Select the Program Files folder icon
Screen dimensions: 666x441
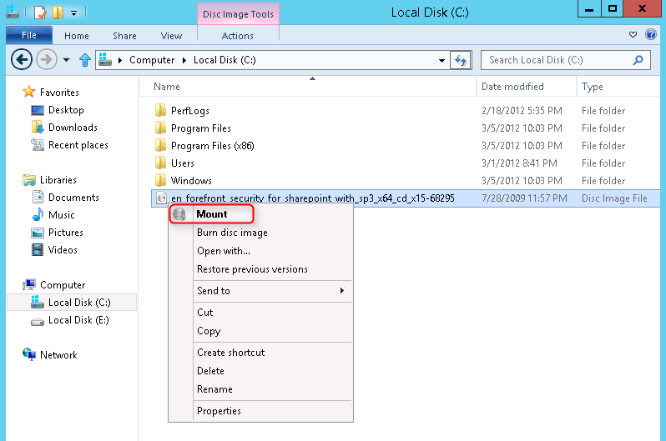160,128
